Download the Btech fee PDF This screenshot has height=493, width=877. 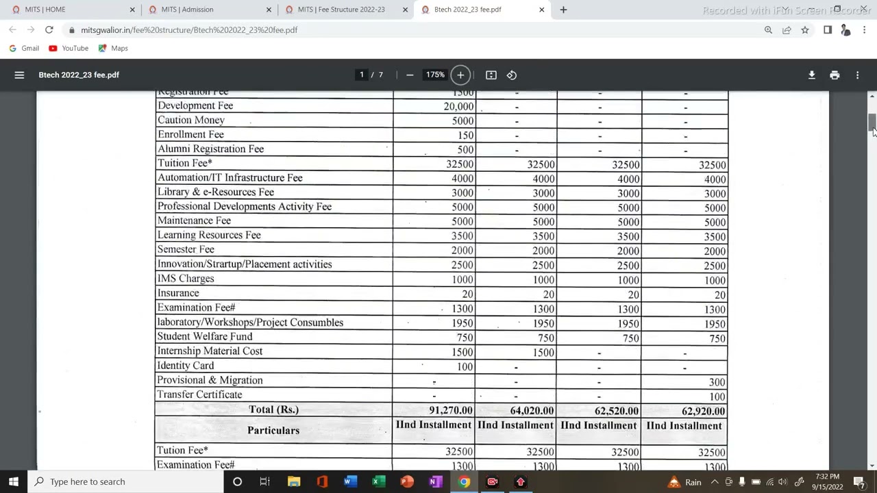pyautogui.click(x=812, y=75)
